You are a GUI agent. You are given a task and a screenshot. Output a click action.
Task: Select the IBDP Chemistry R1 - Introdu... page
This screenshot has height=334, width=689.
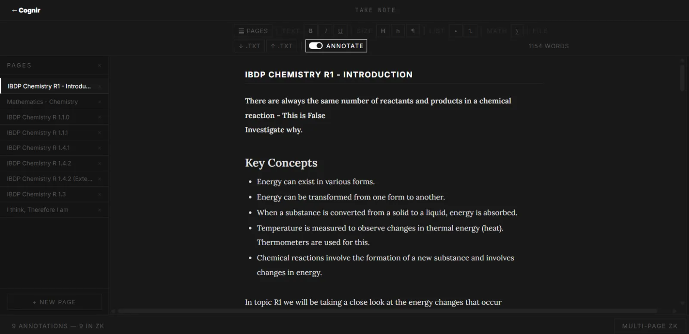(54, 86)
